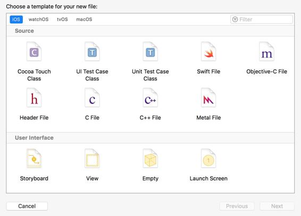This screenshot has height=216, width=301.
Task: Choose the C++ File template
Action: [x=150, y=98]
